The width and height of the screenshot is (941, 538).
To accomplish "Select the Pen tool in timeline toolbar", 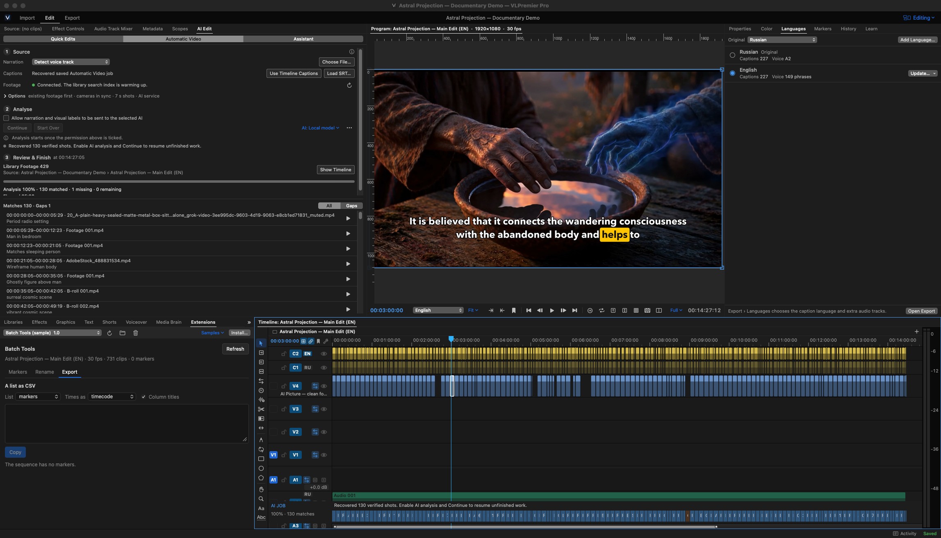I will coord(261,440).
